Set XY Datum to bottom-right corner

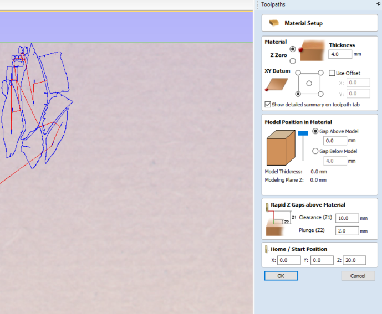point(320,94)
